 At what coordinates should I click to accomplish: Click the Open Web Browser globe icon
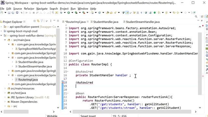coord(146,13)
